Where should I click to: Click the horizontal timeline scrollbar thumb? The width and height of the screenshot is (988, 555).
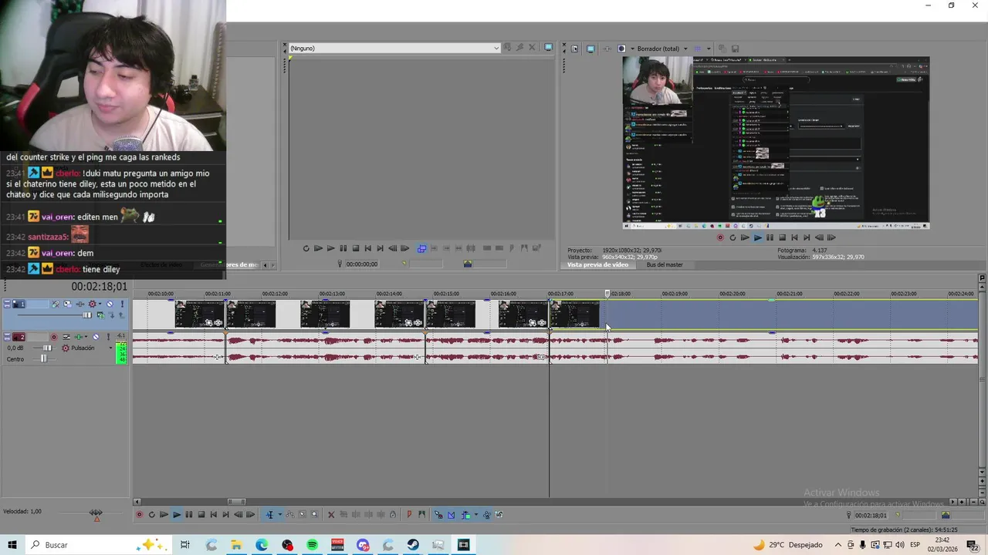[236, 502]
